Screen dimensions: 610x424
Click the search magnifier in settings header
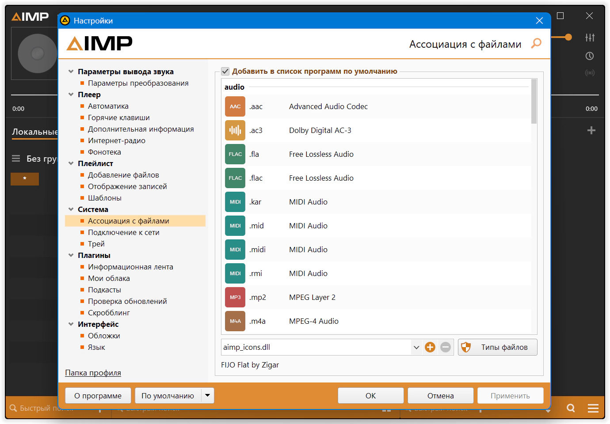click(536, 43)
